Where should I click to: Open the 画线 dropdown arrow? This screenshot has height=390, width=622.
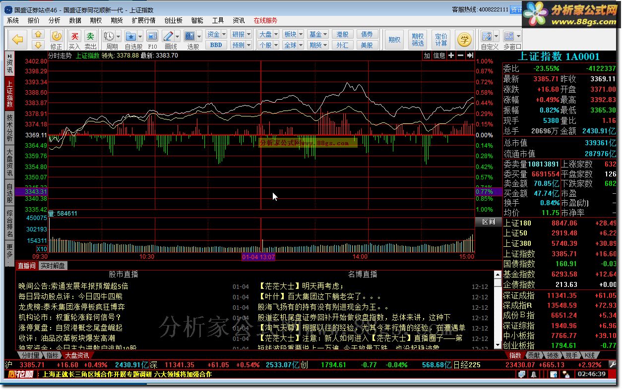(178, 36)
